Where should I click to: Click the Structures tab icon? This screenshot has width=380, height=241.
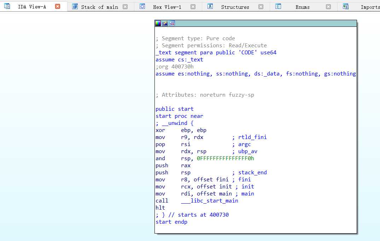pyautogui.click(x=210, y=7)
